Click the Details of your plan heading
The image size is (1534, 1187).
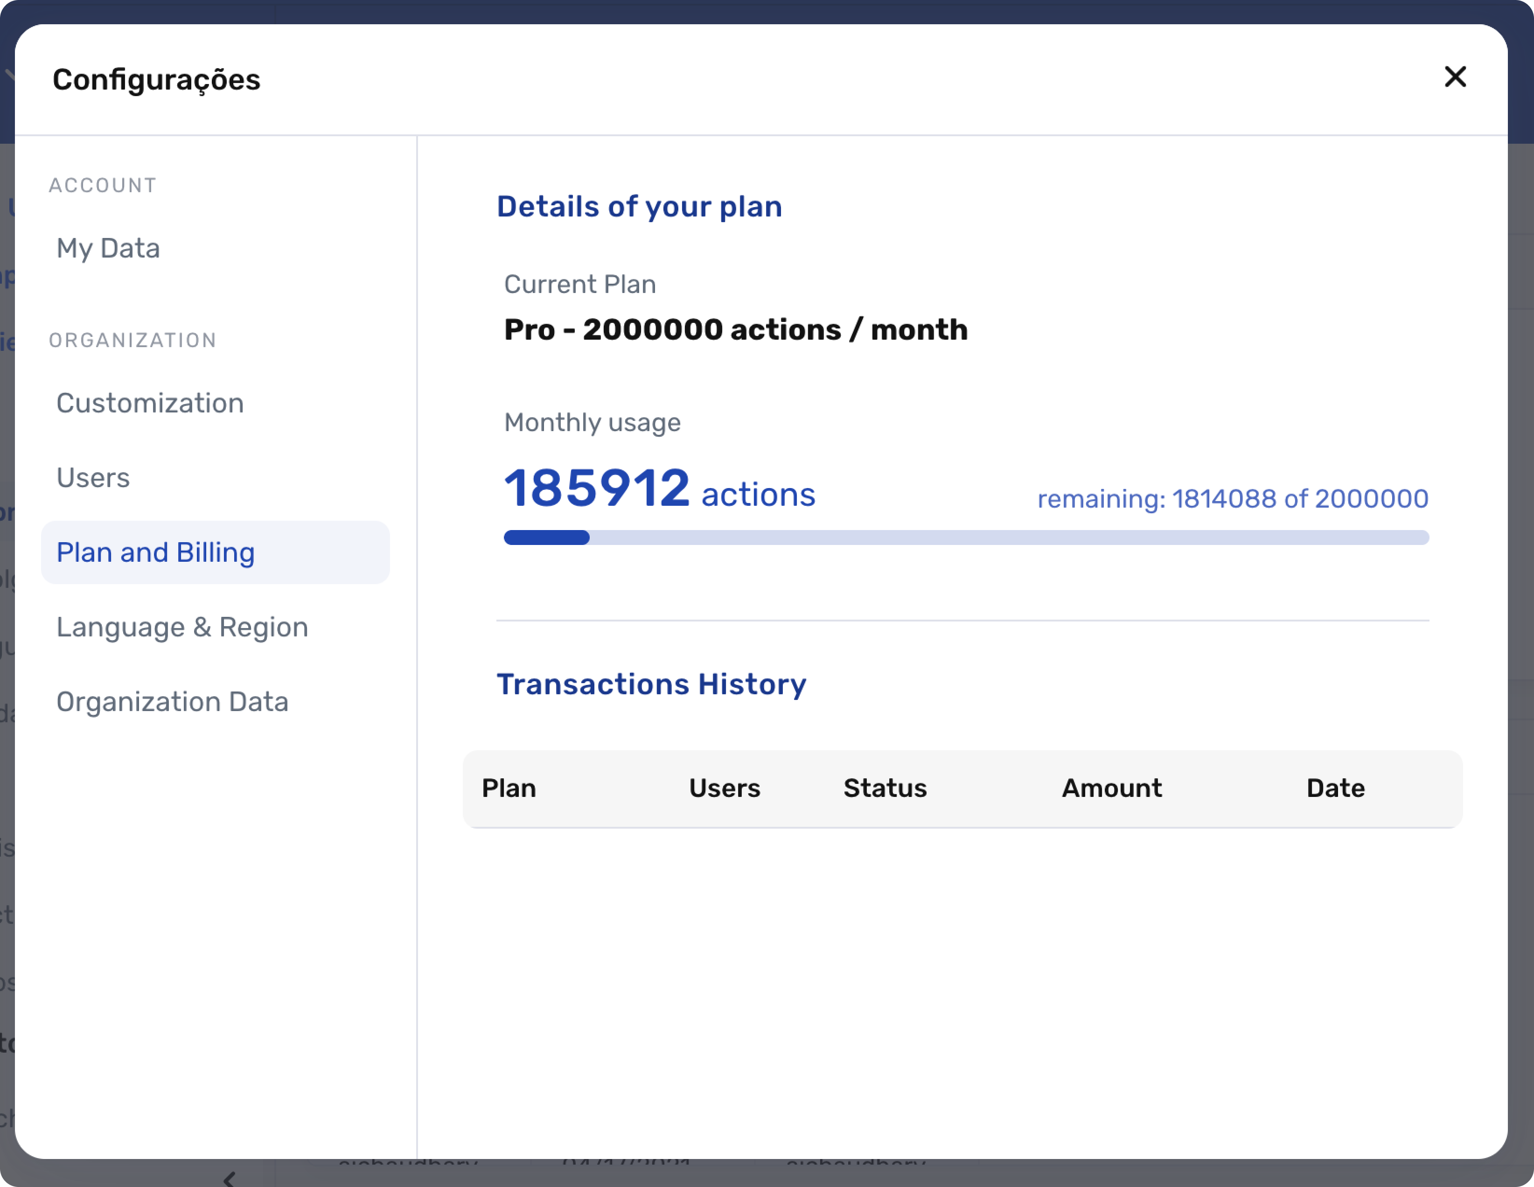point(639,207)
